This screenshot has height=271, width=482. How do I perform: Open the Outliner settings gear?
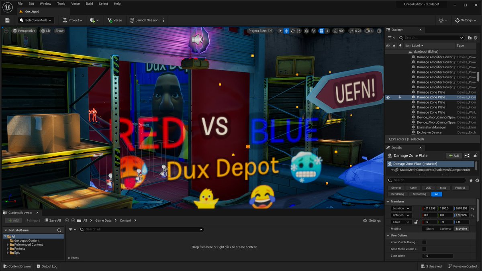(x=476, y=38)
